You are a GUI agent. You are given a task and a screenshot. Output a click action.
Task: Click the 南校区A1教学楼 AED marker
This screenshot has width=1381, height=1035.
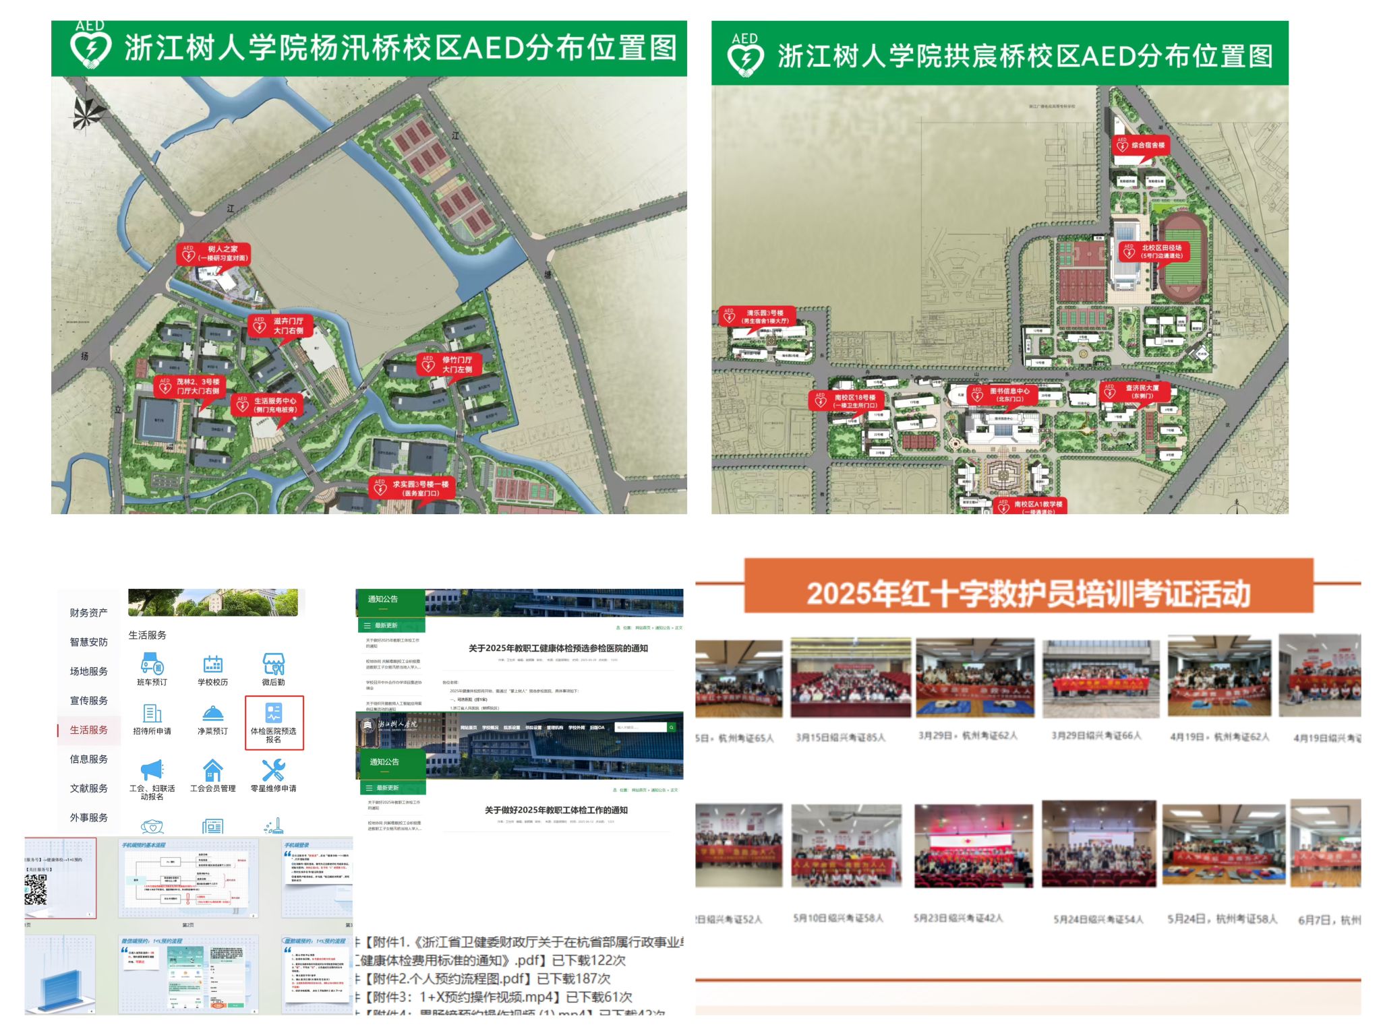coord(1030,506)
